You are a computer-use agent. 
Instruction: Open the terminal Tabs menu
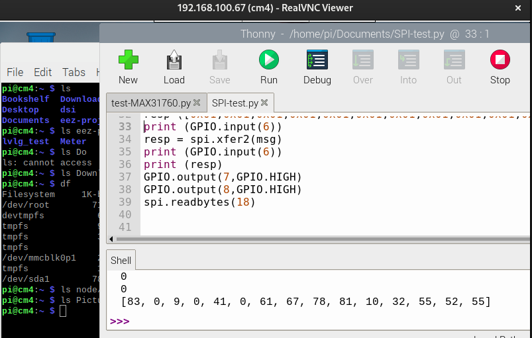[x=74, y=72]
